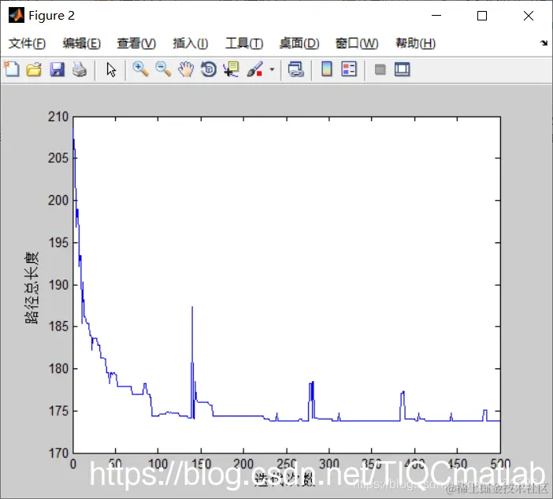Image resolution: width=553 pixels, height=499 pixels.
Task: Click the y-axis tick label 175
Action: [58, 411]
